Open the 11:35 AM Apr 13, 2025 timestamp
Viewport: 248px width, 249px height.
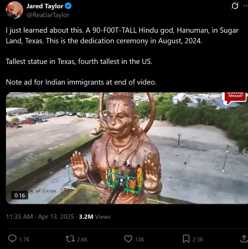[x=40, y=217]
